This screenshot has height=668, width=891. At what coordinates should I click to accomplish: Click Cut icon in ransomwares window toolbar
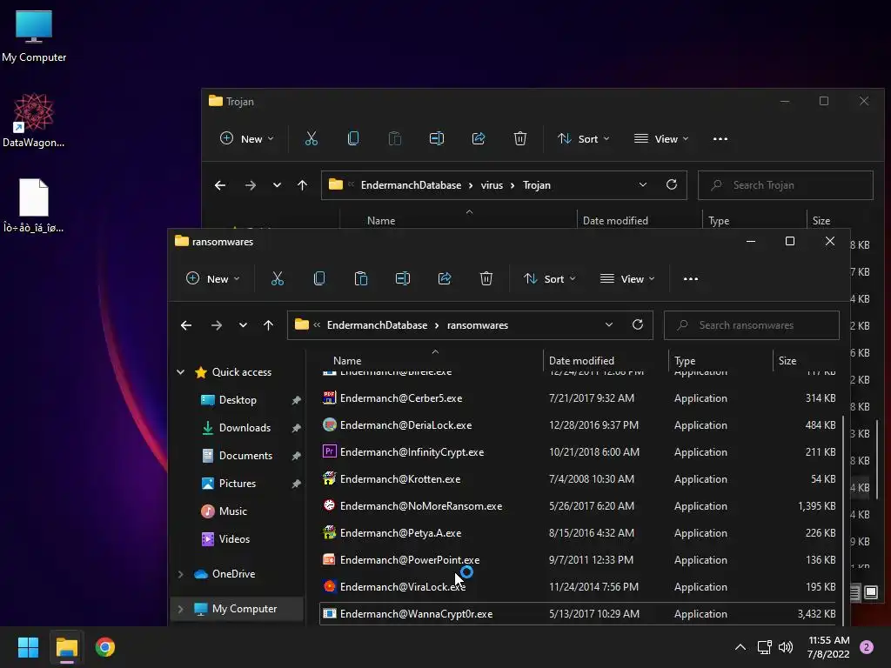(x=278, y=279)
